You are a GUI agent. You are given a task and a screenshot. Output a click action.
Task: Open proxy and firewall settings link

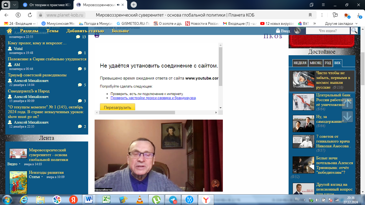153,98
